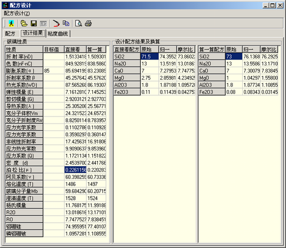Image resolution: width=286 pixels, height=248 pixels.
Task: Open print preview magnifier icon
Action: coord(78,23)
